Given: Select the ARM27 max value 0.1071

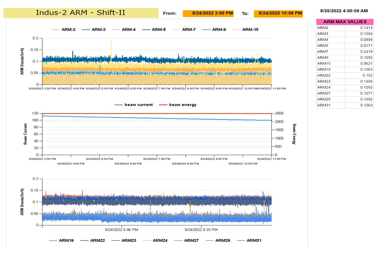Looking at the screenshot, I should coord(366,93).
